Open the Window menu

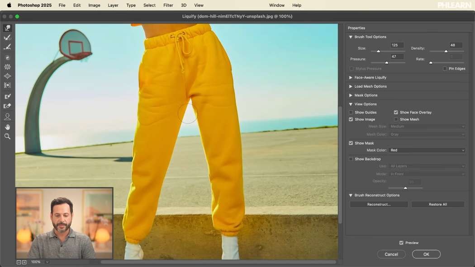point(276,5)
